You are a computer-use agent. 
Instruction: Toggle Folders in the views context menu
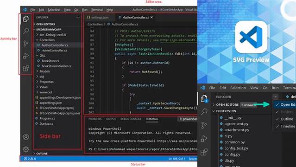pos(285,112)
